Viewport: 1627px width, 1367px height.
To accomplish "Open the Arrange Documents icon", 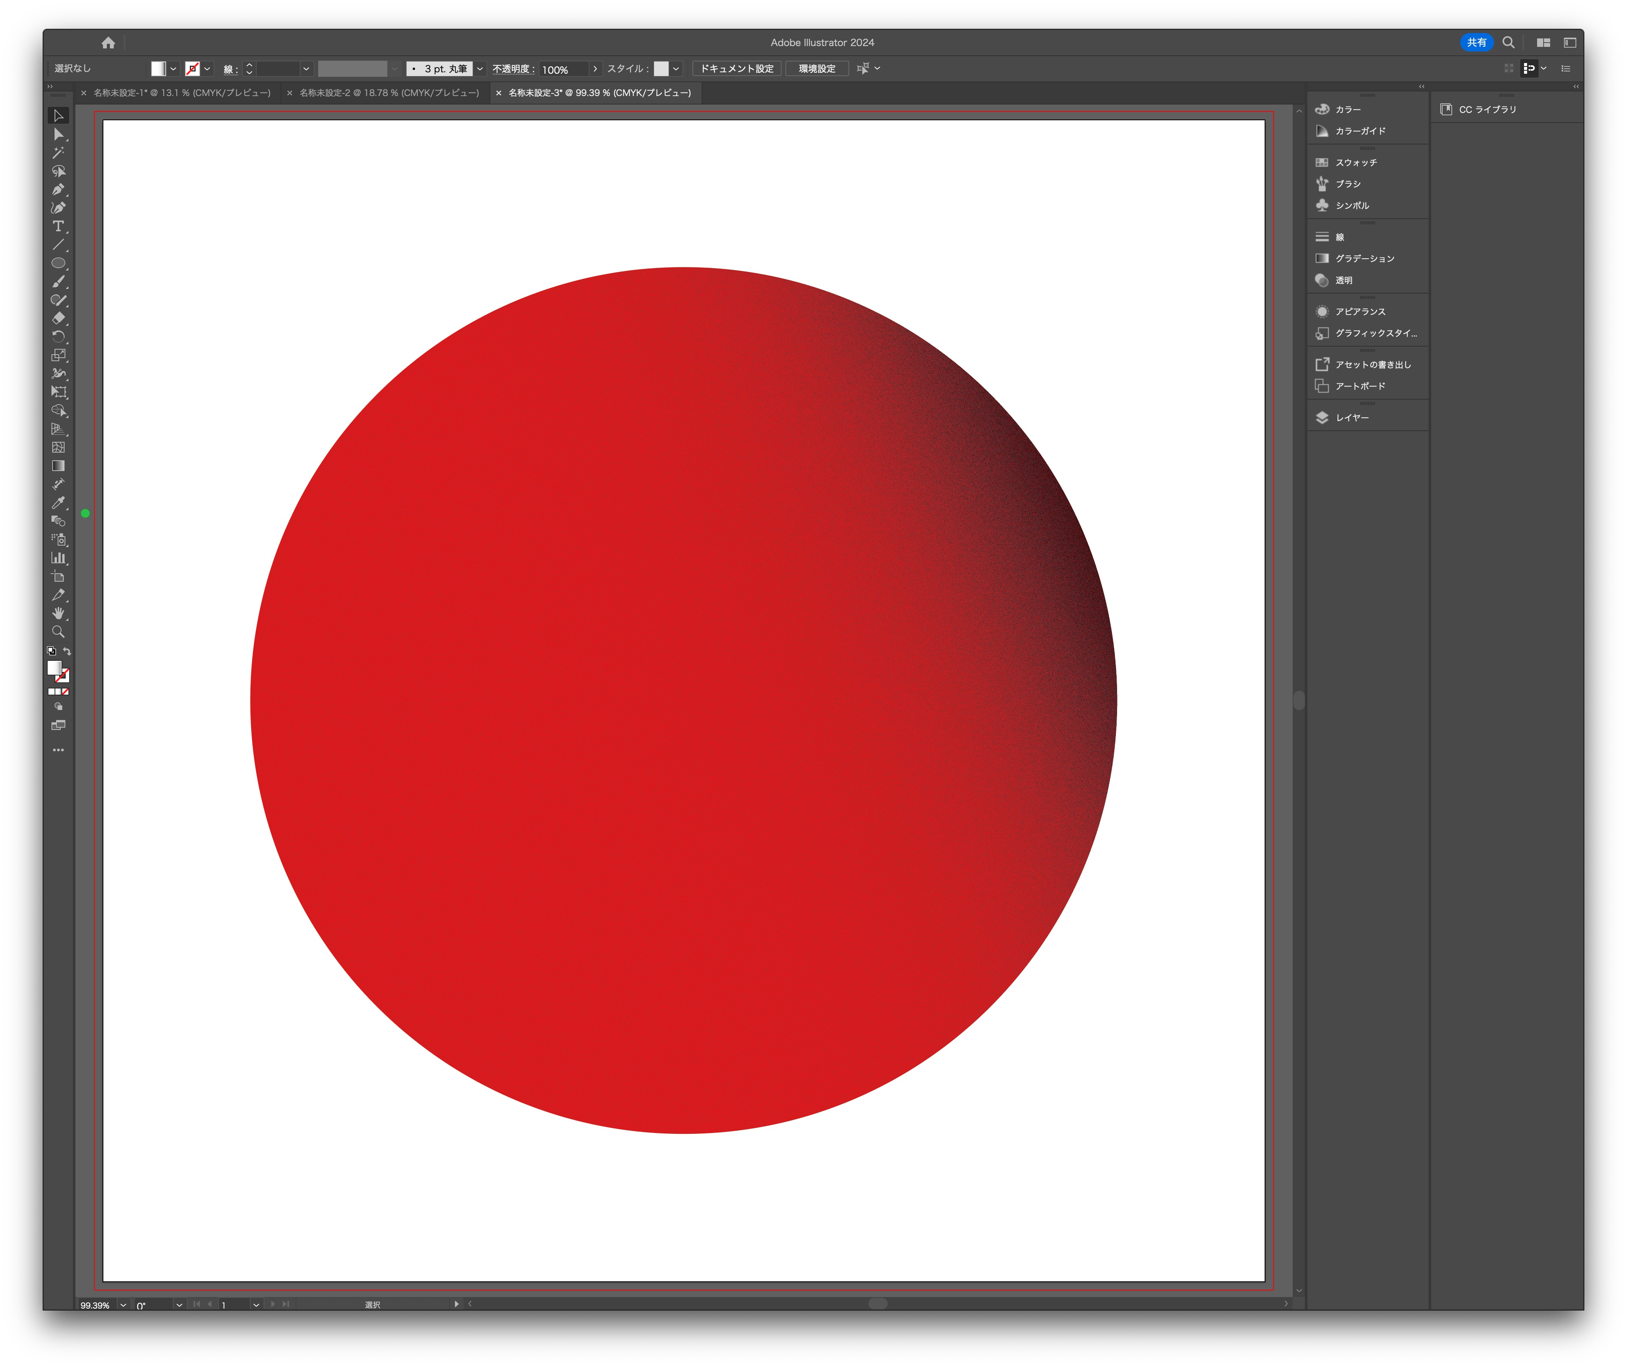I will tap(1543, 43).
